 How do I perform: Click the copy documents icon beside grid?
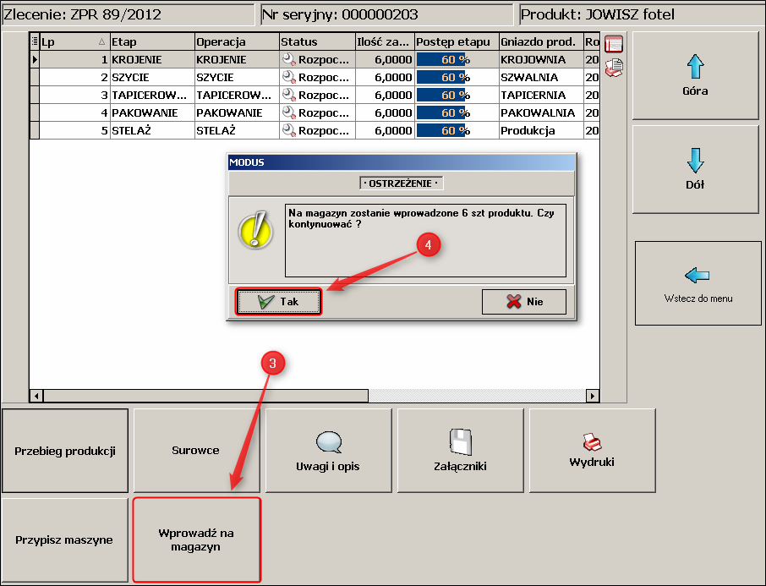[614, 68]
